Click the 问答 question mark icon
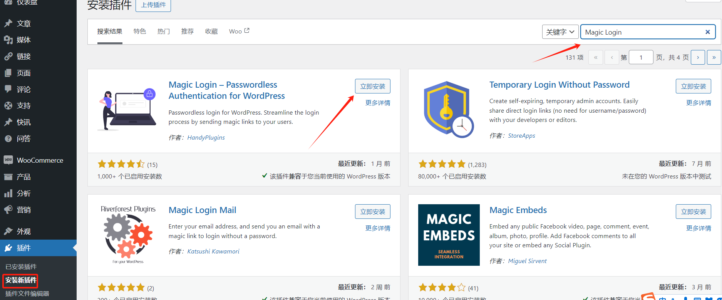Image resolution: width=722 pixels, height=300 pixels. point(8,138)
